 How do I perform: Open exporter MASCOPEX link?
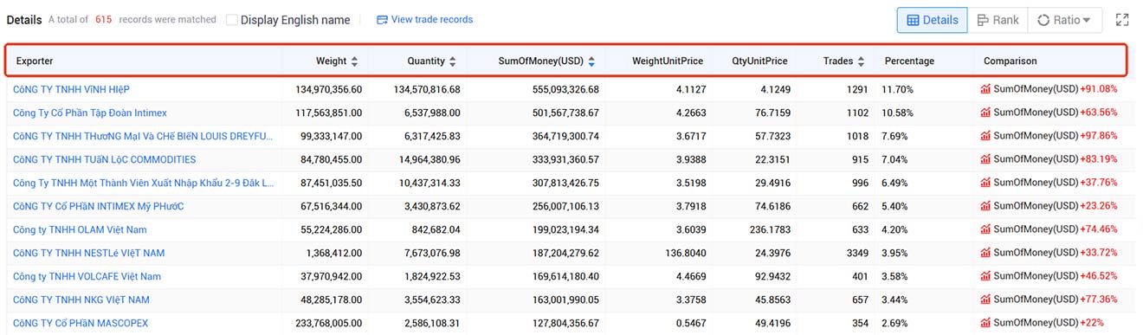81,323
